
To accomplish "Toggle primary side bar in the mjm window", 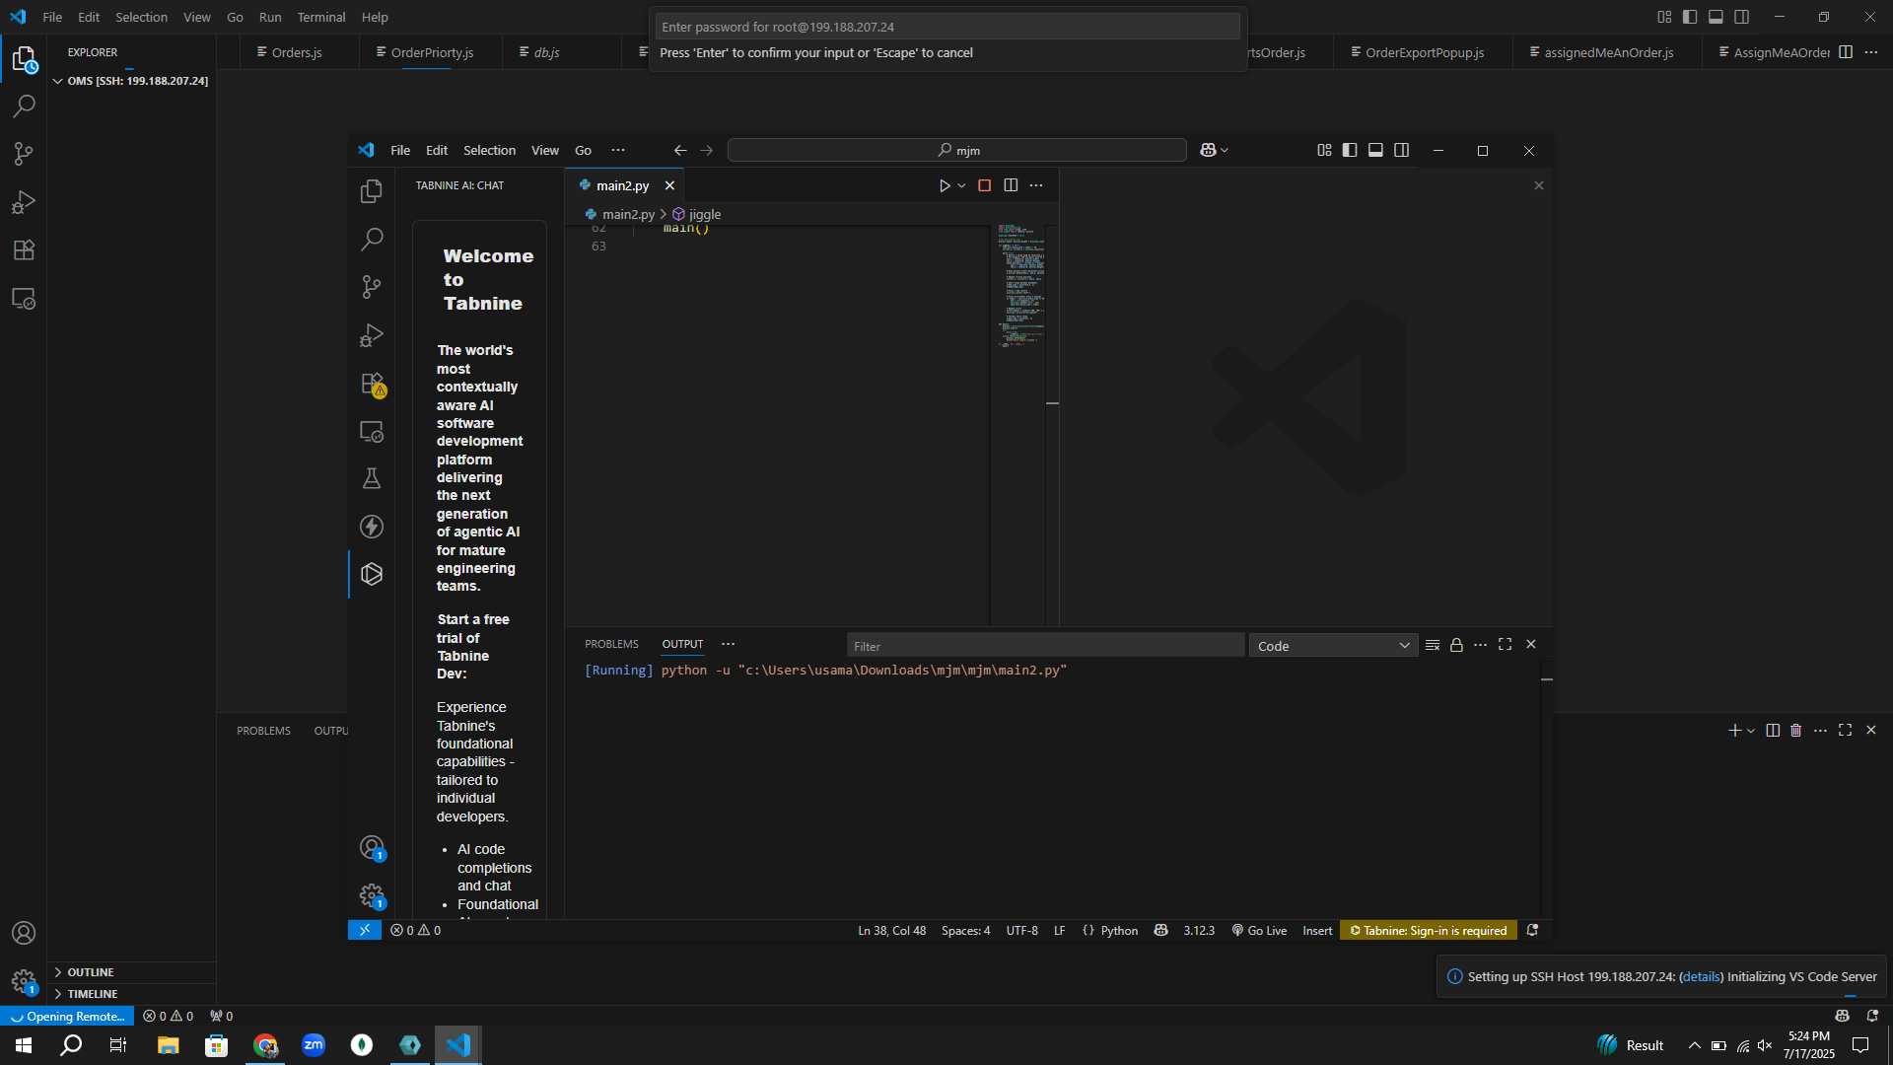I will pyautogui.click(x=1350, y=150).
